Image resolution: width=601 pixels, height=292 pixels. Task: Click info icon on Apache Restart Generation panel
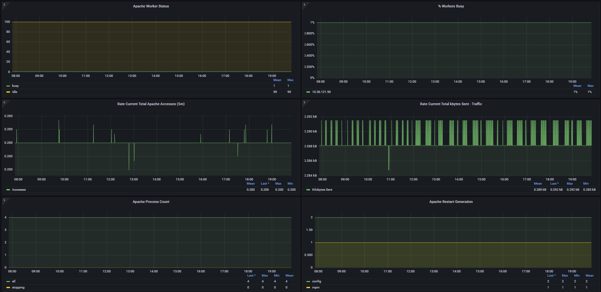(x=304, y=200)
